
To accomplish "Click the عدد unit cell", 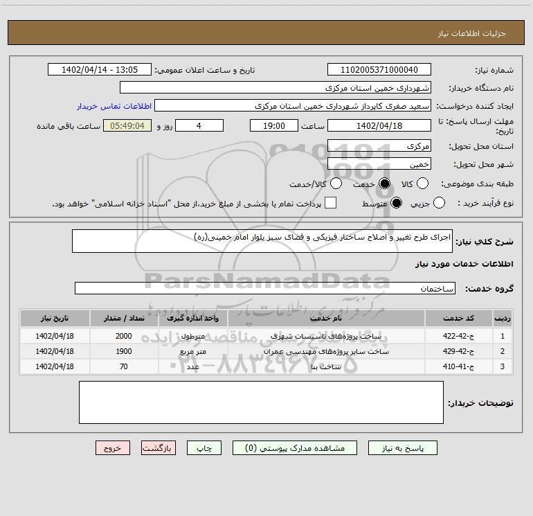I will pos(192,366).
